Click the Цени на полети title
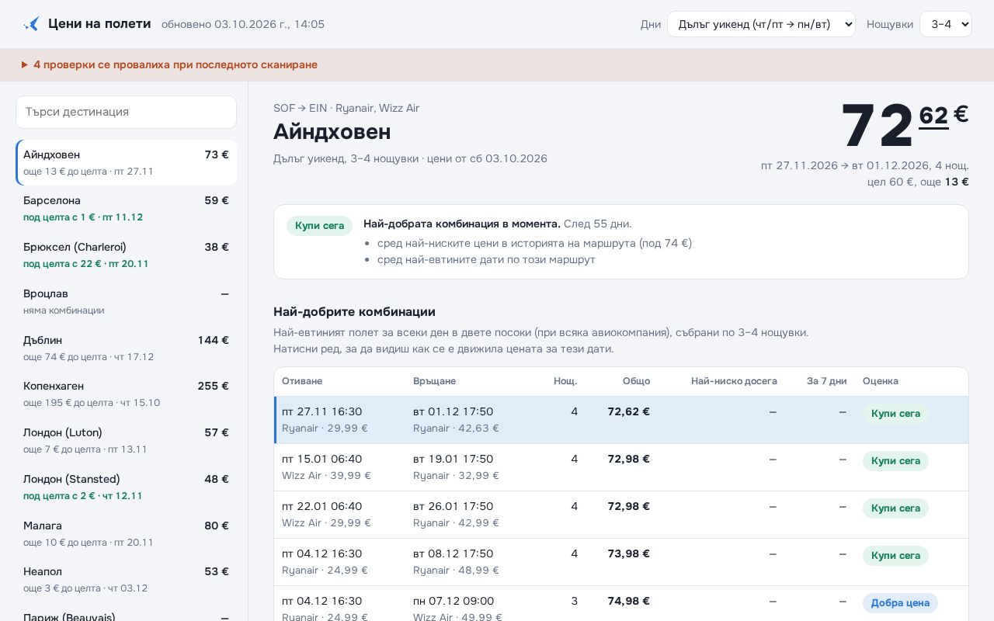 pos(99,24)
